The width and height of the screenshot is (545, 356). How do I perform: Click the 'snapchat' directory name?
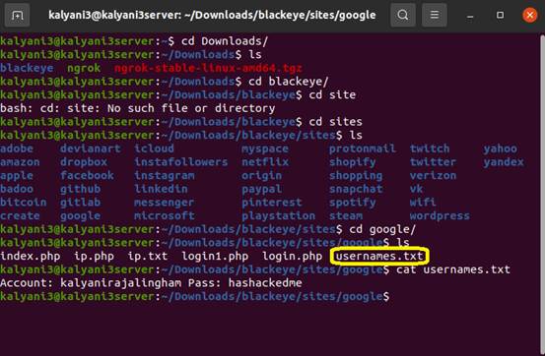(x=356, y=189)
